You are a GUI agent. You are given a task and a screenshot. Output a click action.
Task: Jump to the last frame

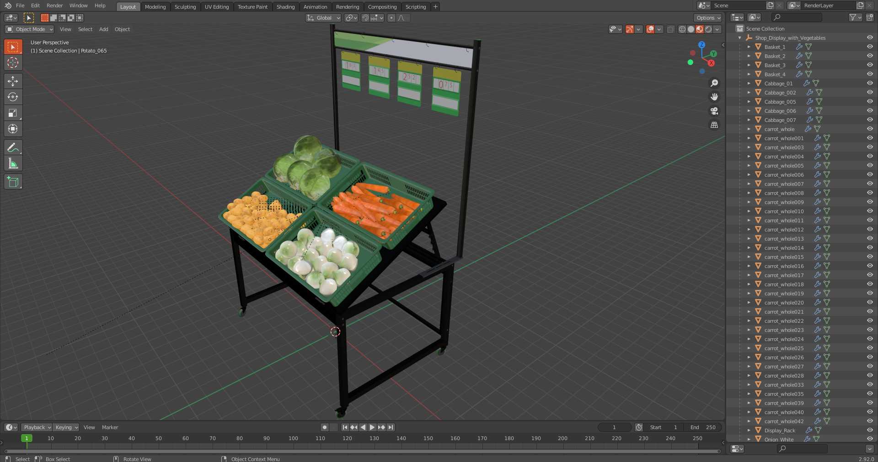tap(391, 427)
